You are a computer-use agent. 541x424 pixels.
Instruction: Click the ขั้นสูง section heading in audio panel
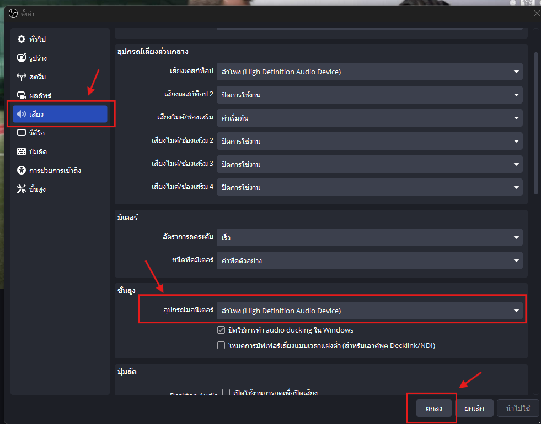(126, 290)
